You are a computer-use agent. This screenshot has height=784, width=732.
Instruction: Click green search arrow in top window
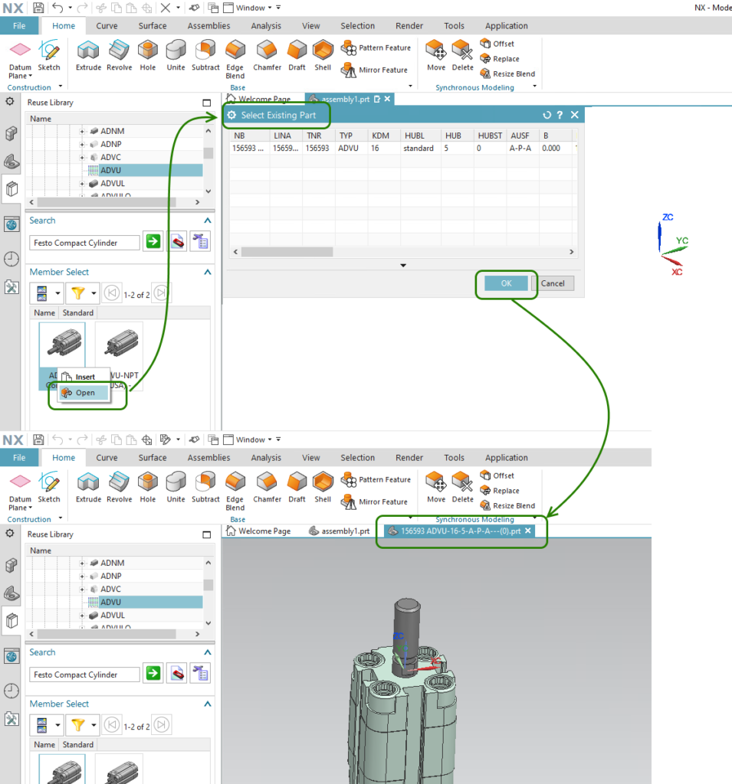pos(153,241)
